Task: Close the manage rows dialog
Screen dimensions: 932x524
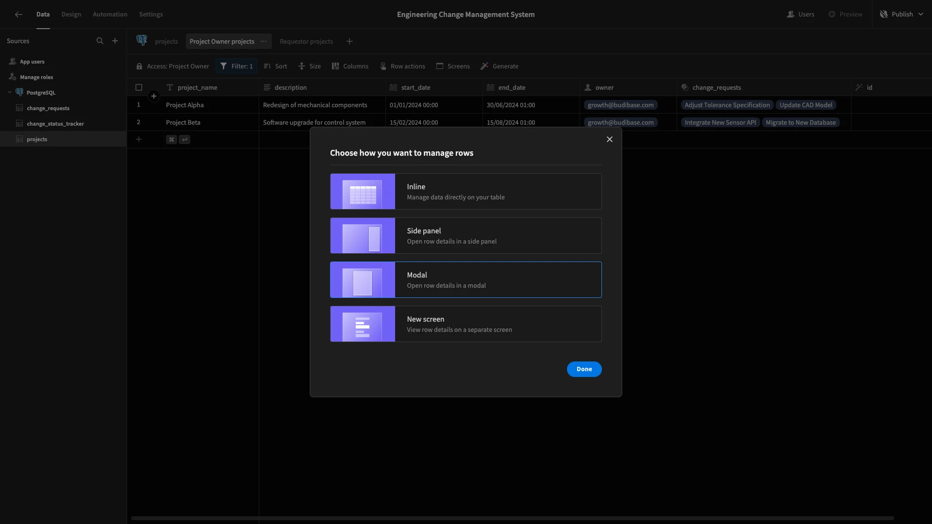Action: [x=610, y=139]
